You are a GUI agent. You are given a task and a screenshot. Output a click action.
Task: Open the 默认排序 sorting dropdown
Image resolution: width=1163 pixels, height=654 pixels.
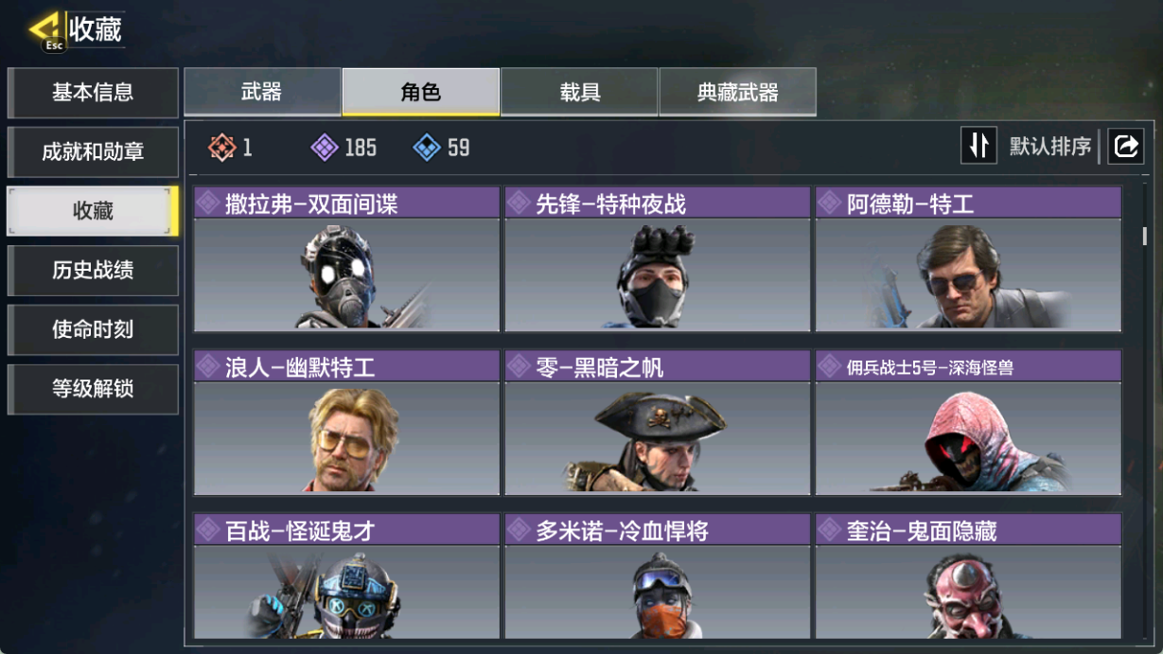coord(1049,147)
